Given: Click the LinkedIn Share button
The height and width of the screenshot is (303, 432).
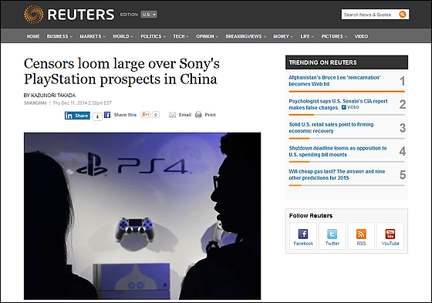Looking at the screenshot, I should (77, 116).
